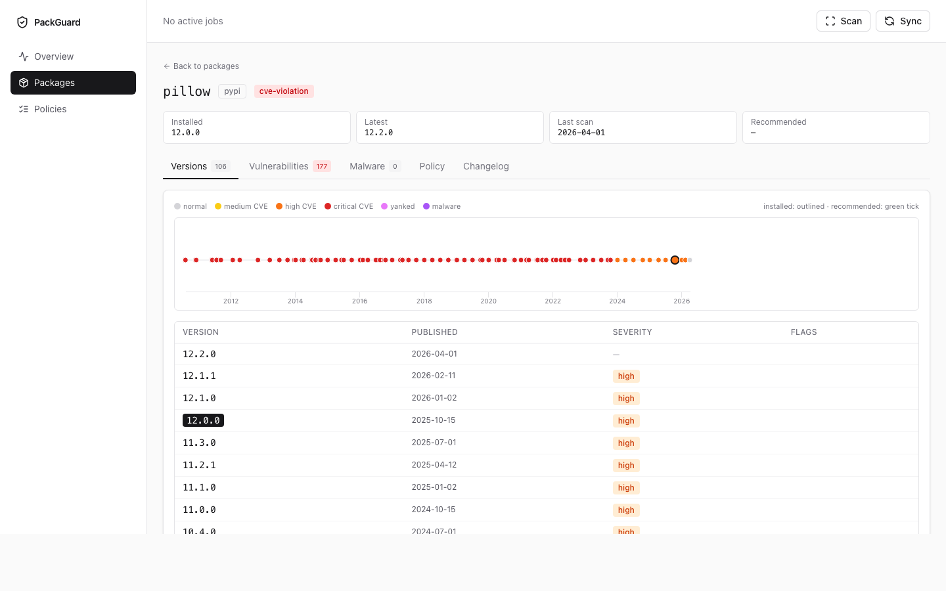Click the Policies checklist icon in sidebar

[24, 109]
